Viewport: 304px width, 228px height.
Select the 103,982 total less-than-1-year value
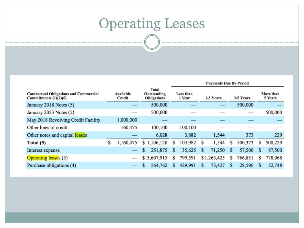tap(188, 143)
